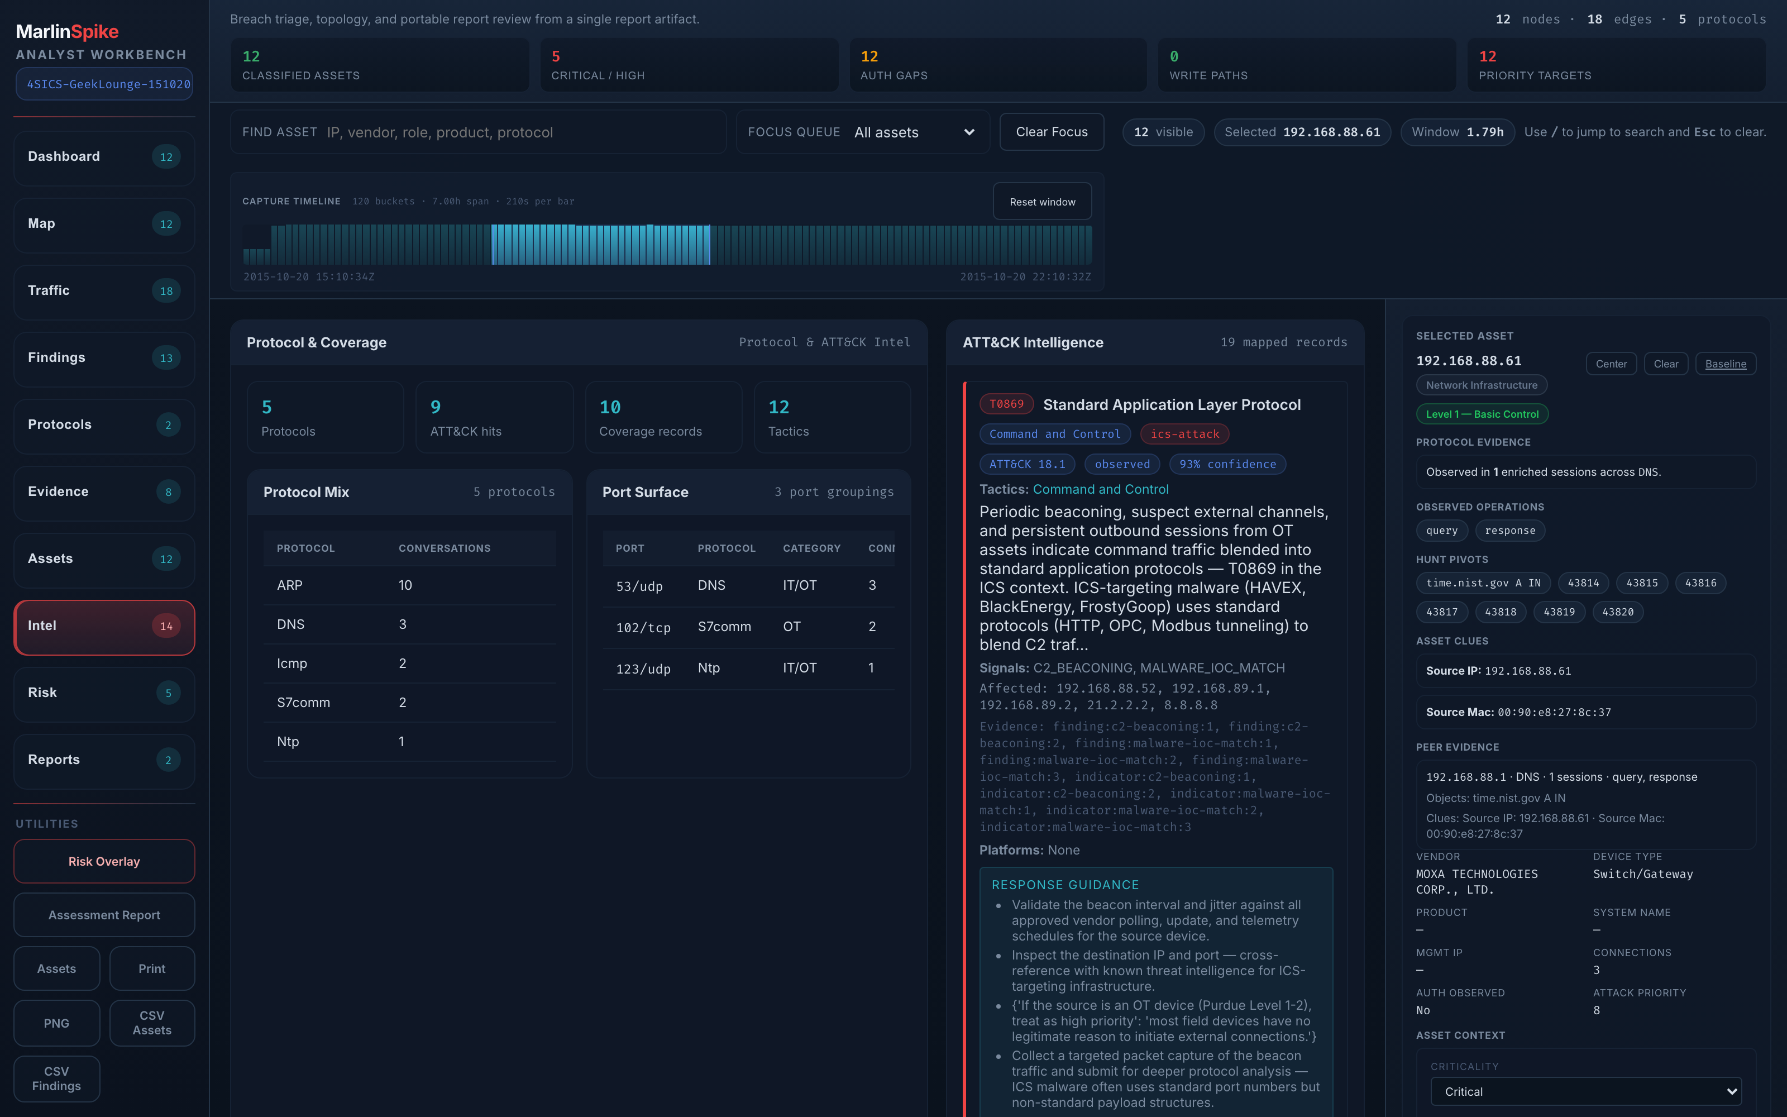Open the Criticality dropdown set to Critical
Image resolution: width=1787 pixels, height=1117 pixels.
point(1586,1091)
